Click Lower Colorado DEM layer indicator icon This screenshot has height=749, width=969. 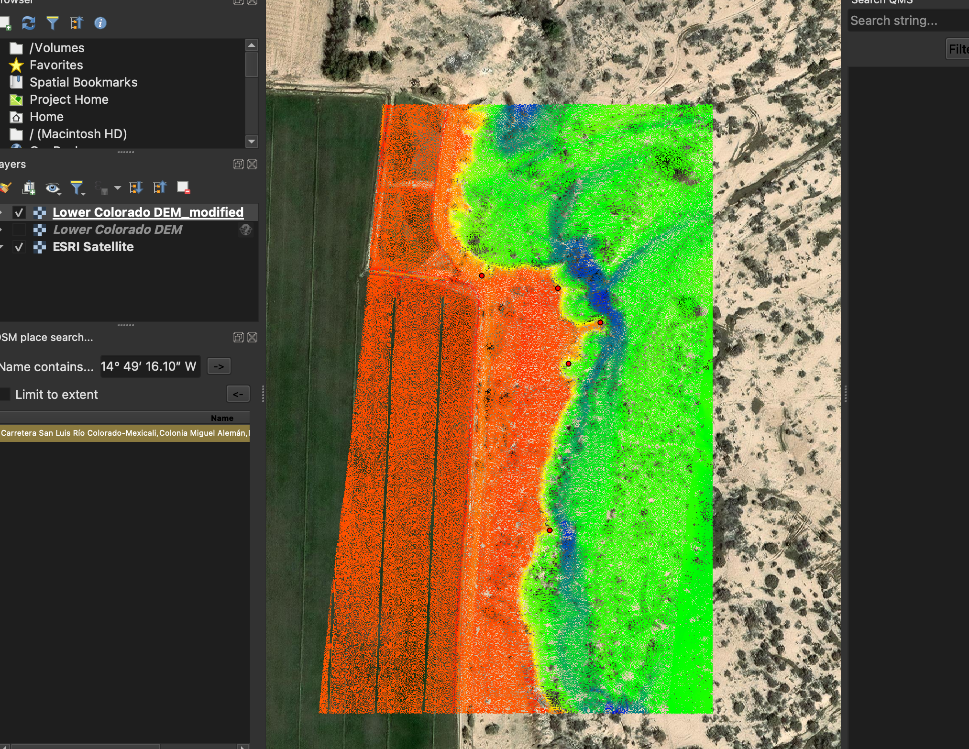tap(246, 230)
